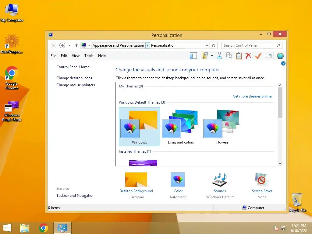The image size is (312, 234).
Task: Click the network tray icon
Action: click(x=283, y=228)
